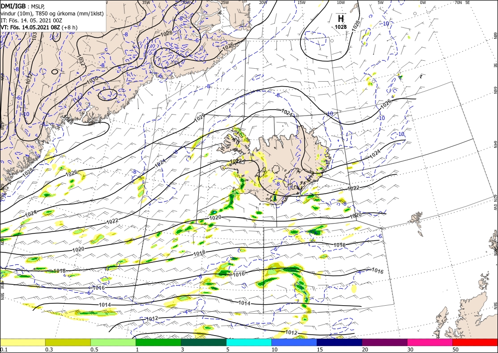Viewport: 498px width, 353px height.
Task: Click the purple 20 mm legend swatch
Action: point(384,342)
